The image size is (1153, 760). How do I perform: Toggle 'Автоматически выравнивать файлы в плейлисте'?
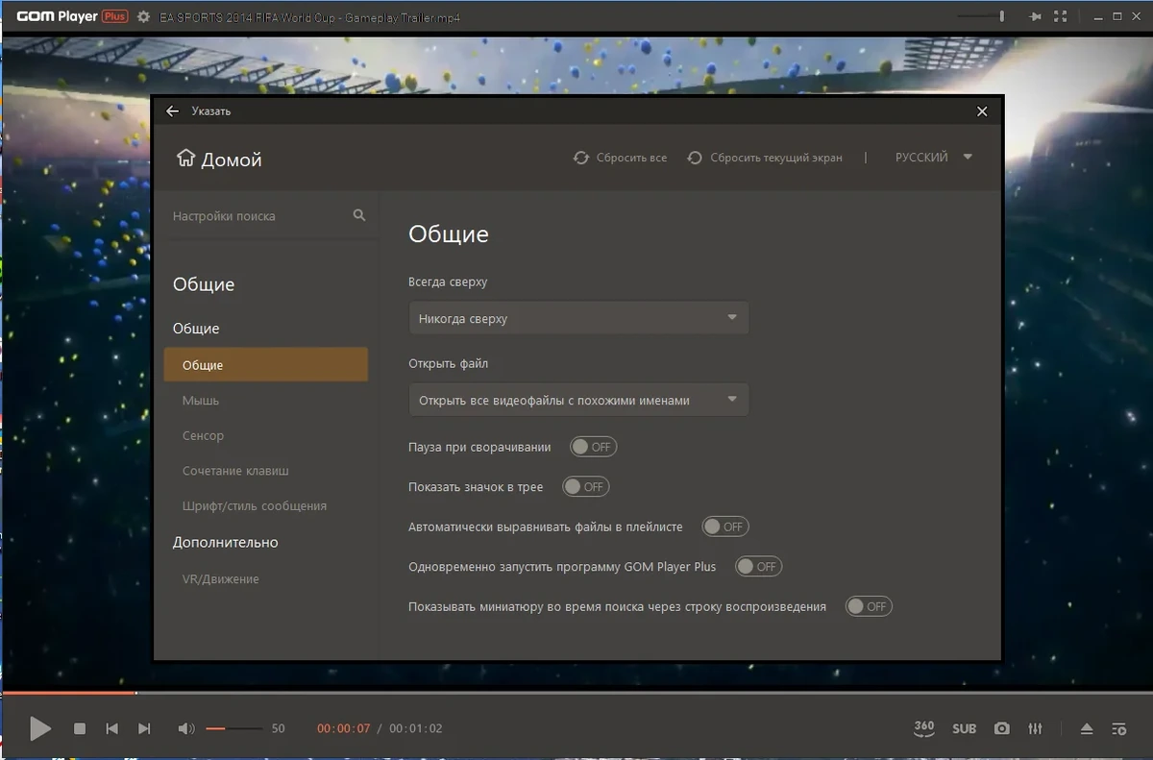pyautogui.click(x=725, y=527)
